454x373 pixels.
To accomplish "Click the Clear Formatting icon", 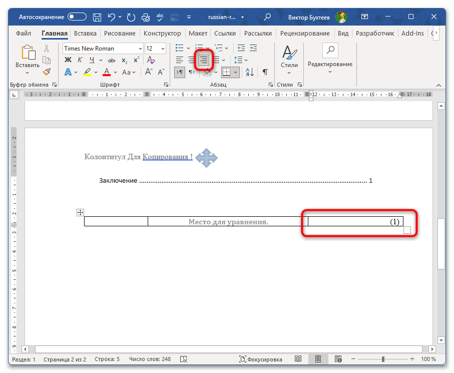I will click(x=151, y=60).
